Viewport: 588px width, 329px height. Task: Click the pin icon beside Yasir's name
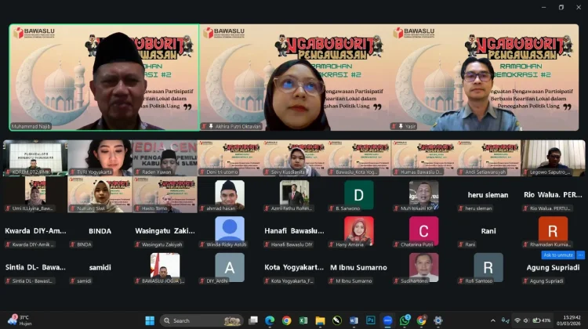coord(401,126)
